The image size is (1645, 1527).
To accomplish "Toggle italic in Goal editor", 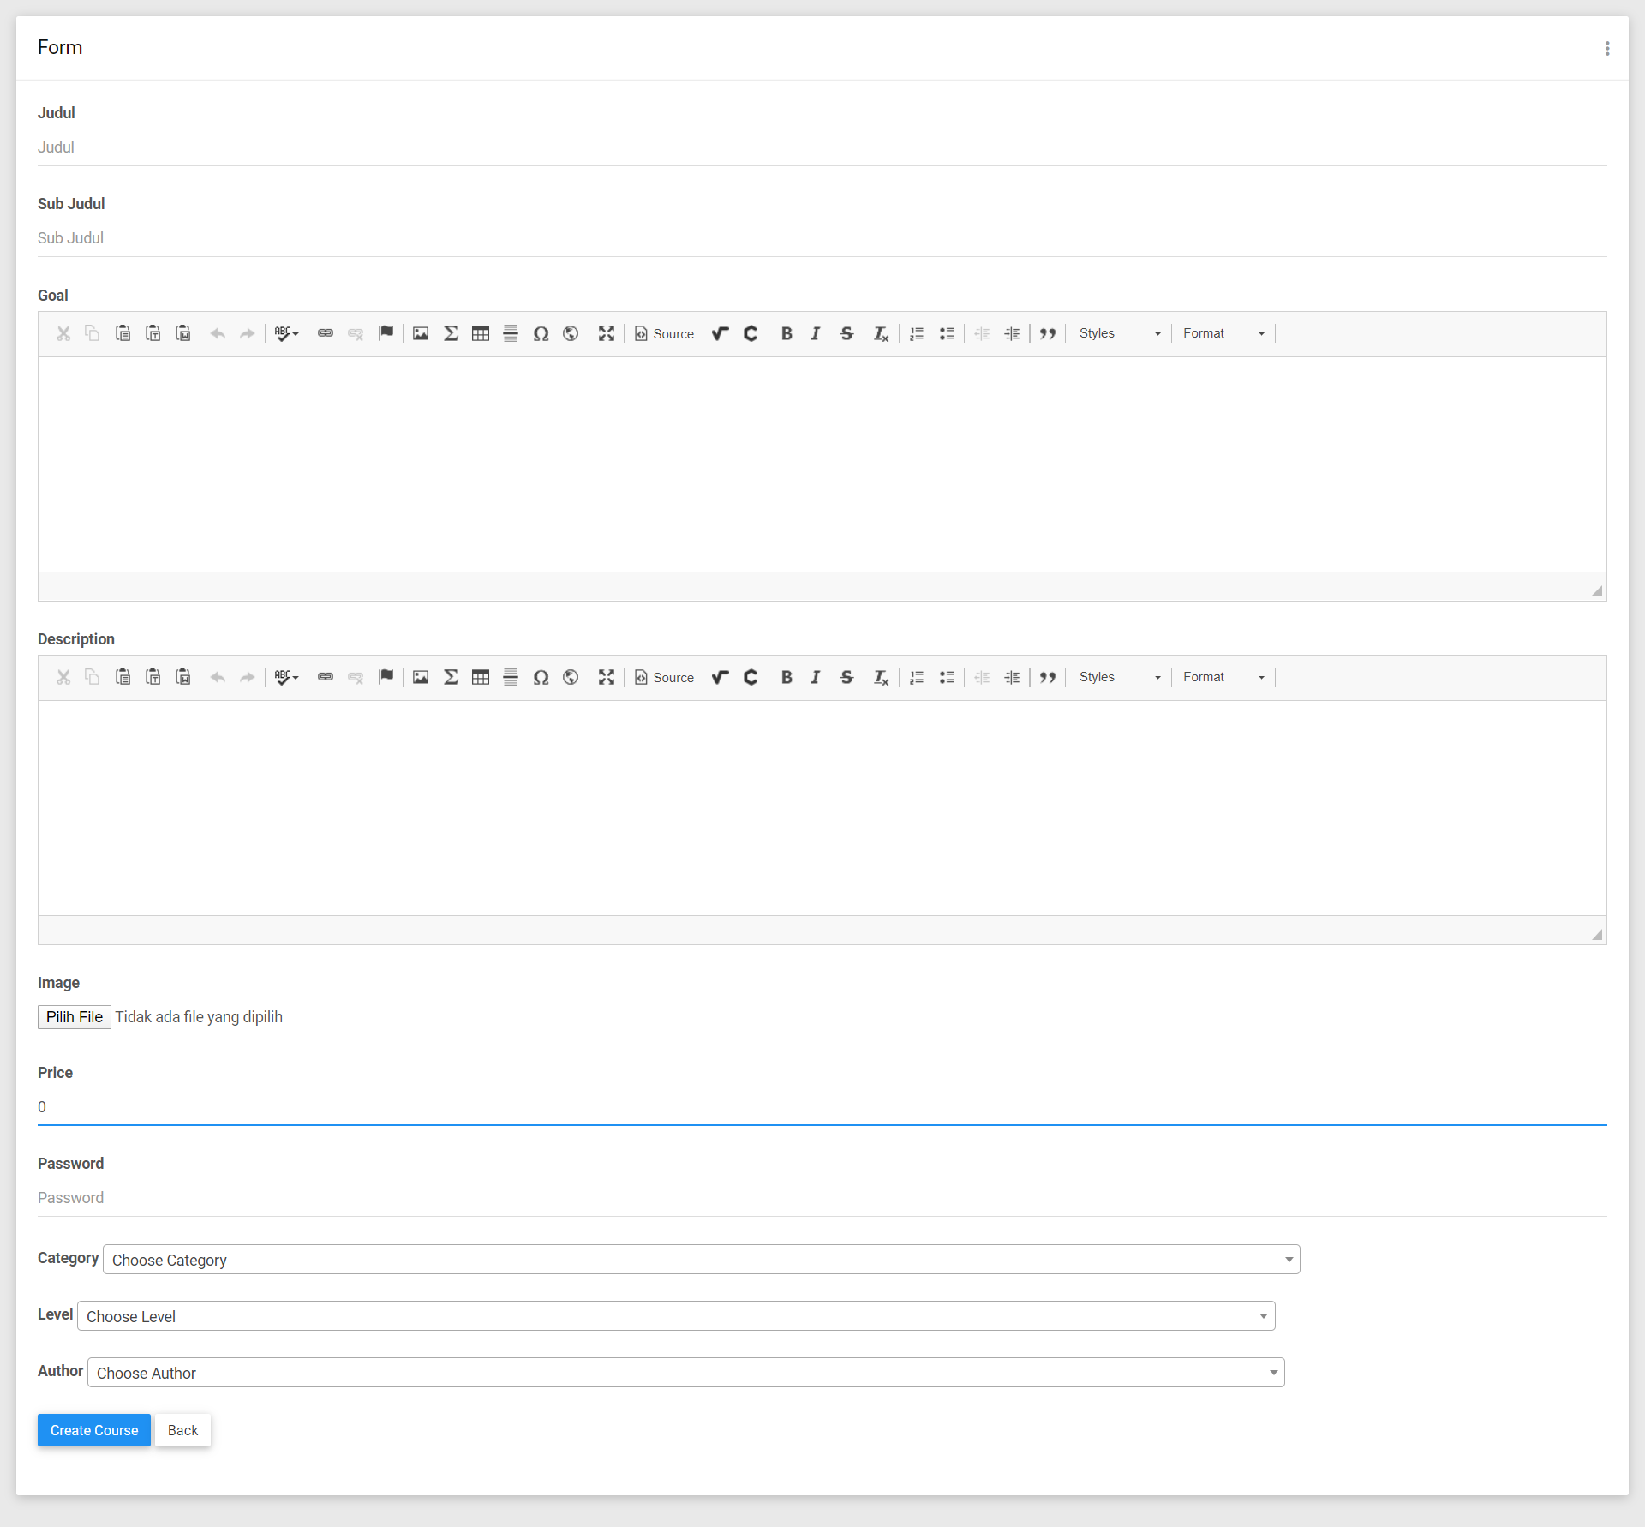I will (x=816, y=333).
